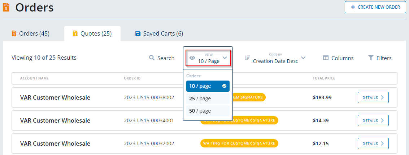Click the Quotes tab document icon
409x155 pixels.
(75, 33)
